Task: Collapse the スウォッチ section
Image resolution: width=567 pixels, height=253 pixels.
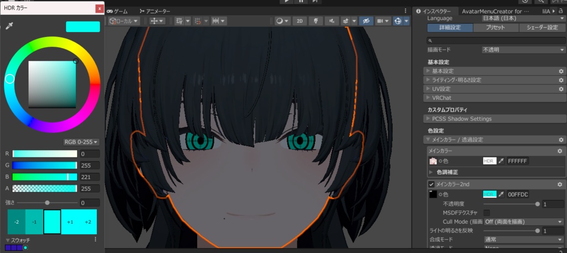Action: coord(8,240)
